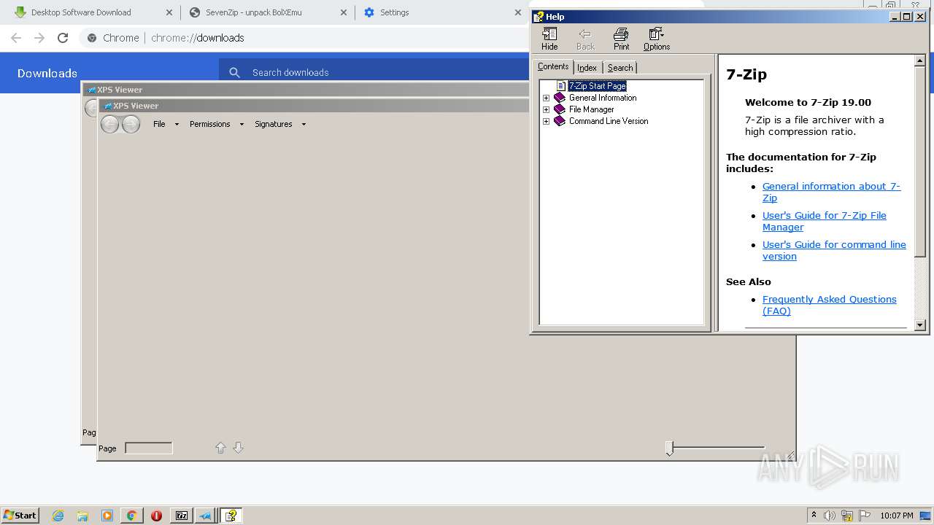This screenshot has height=525, width=934.
Task: Switch to the Contents tab in Help
Action: 553,66
